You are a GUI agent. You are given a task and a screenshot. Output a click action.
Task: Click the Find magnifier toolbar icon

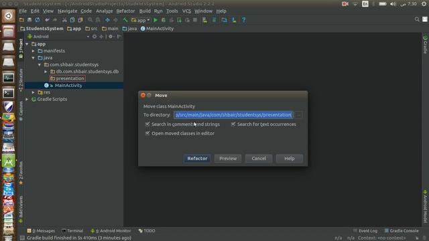pyautogui.click(x=90, y=20)
